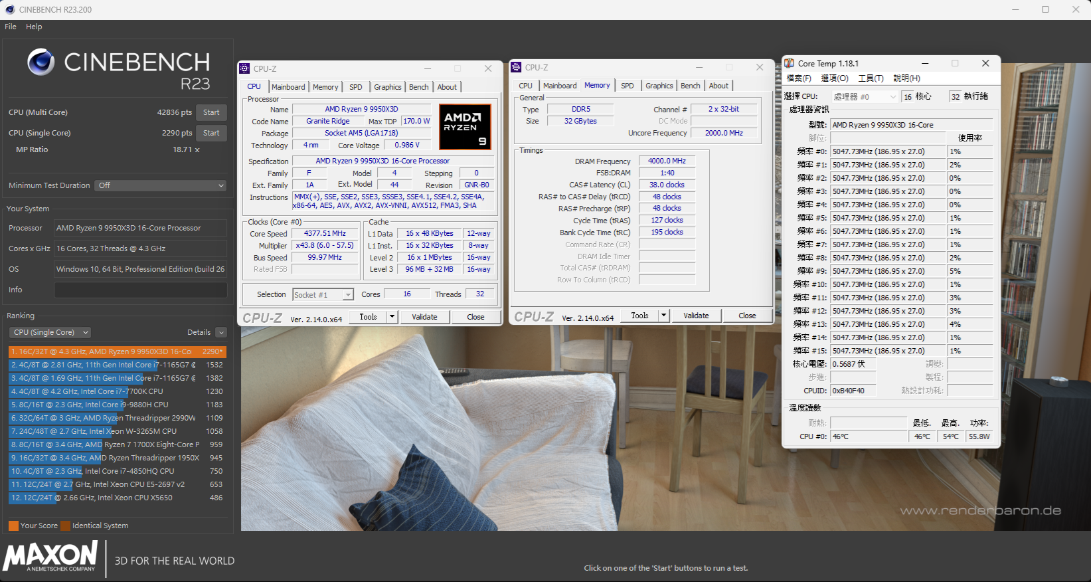
Task: Click the empty Info input field
Action: (x=141, y=290)
